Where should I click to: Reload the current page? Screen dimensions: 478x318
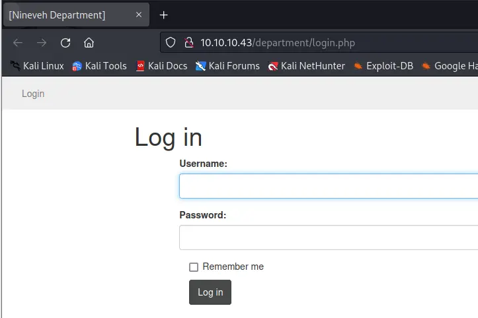65,43
